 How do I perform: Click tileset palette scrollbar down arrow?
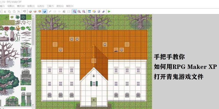[33, 105]
